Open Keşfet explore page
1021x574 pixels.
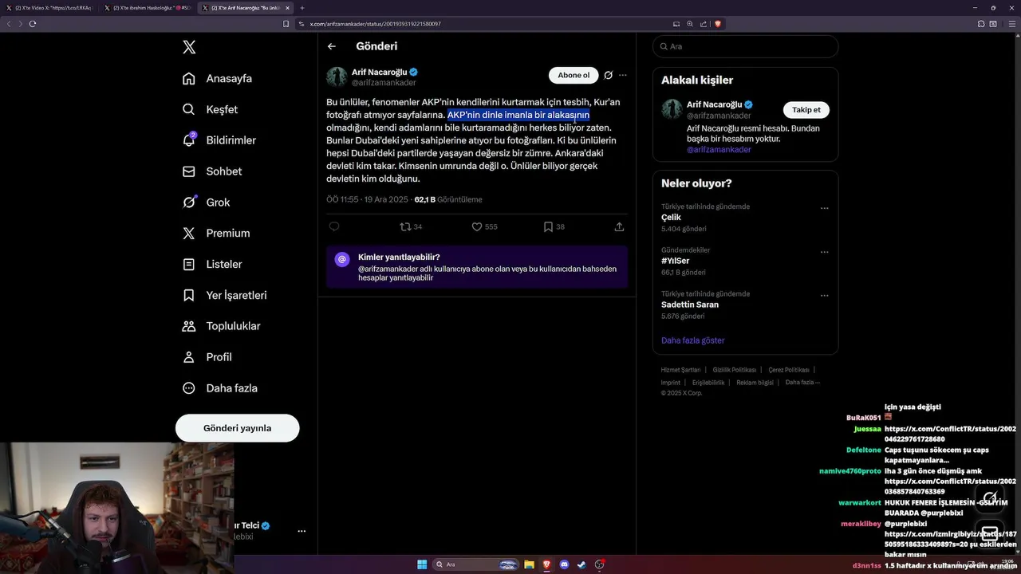click(210, 109)
